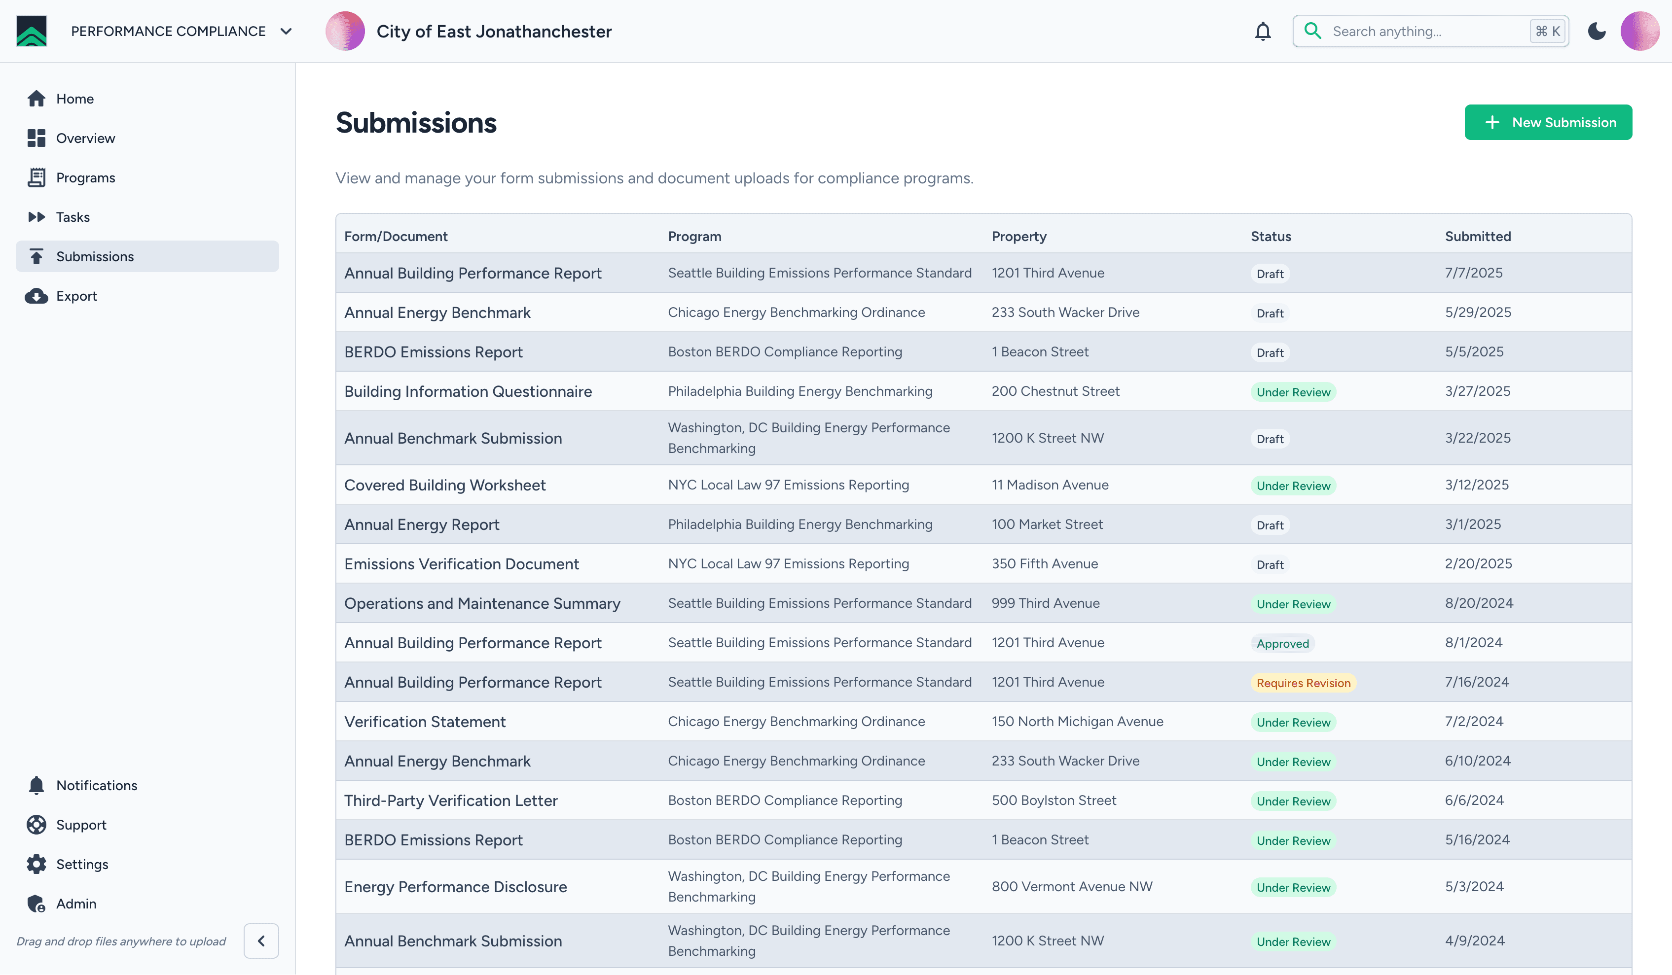Expand the Performance Compliance dropdown
This screenshot has height=975, width=1672.
tap(286, 31)
